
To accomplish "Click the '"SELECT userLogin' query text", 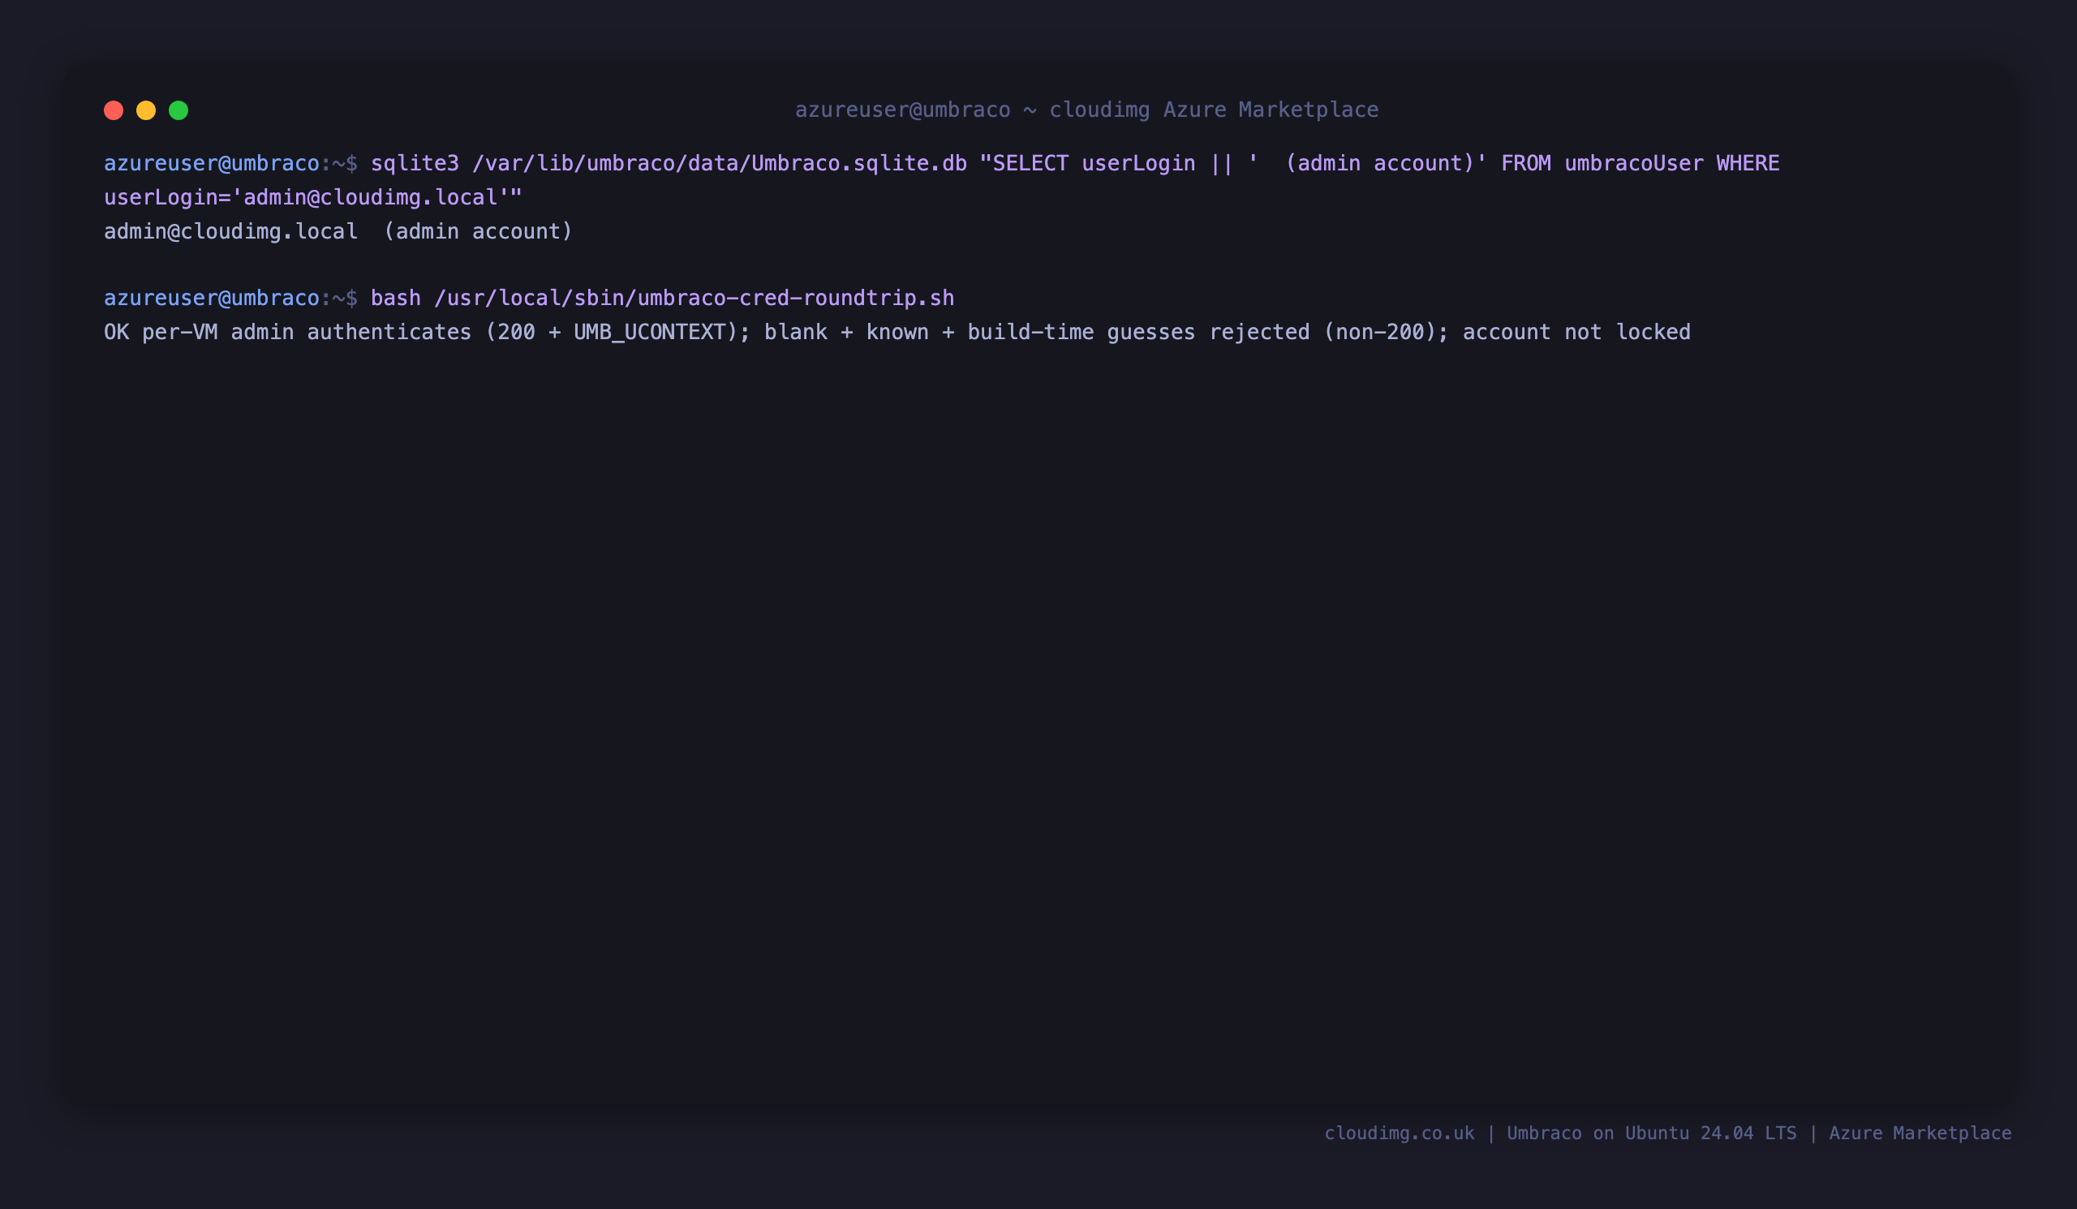I will coord(1087,163).
